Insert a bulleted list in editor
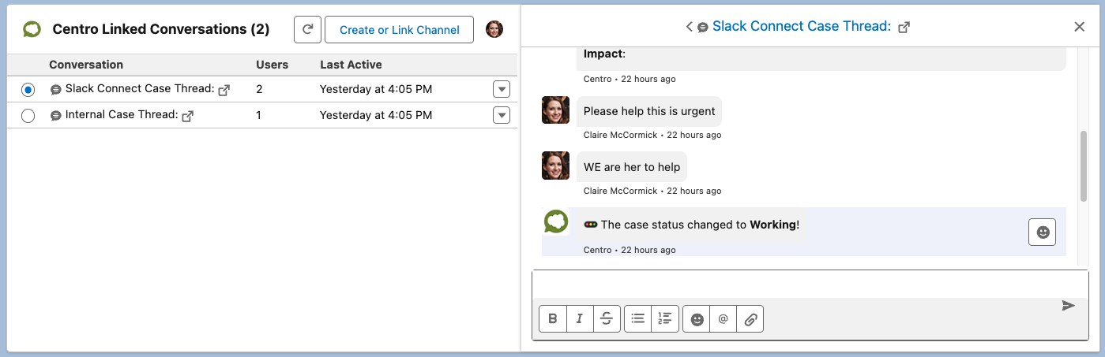Viewport: 1105px width, 357px height. [638, 319]
